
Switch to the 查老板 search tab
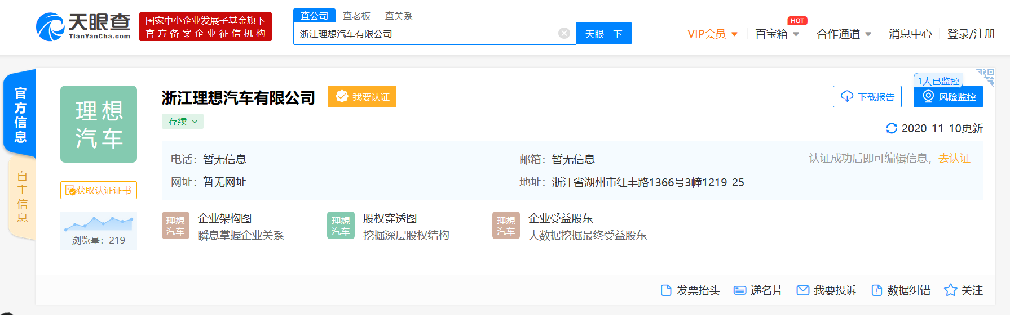click(x=356, y=16)
